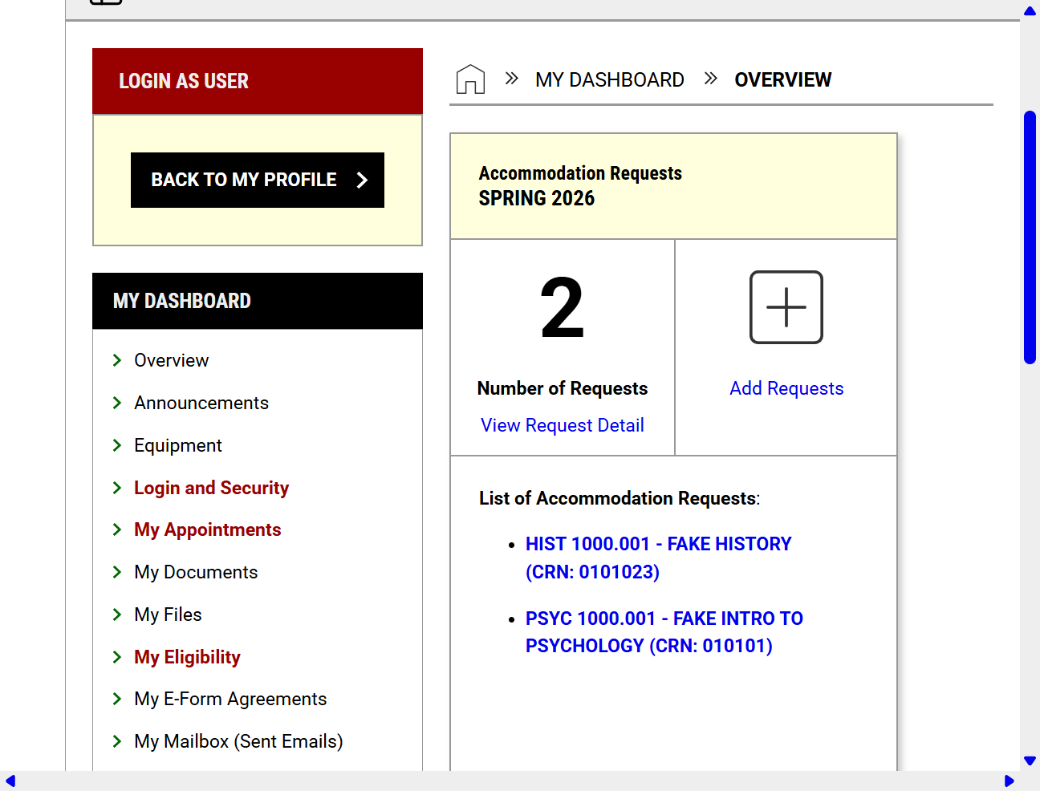The width and height of the screenshot is (1040, 791).
Task: Select OVERVIEW in the breadcrumb
Action: [783, 79]
